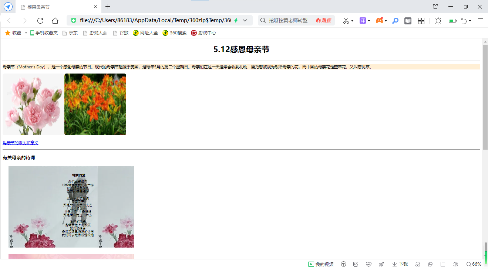Open the translate tool dropdown arrow
488x269 pixels.
[x=369, y=21]
